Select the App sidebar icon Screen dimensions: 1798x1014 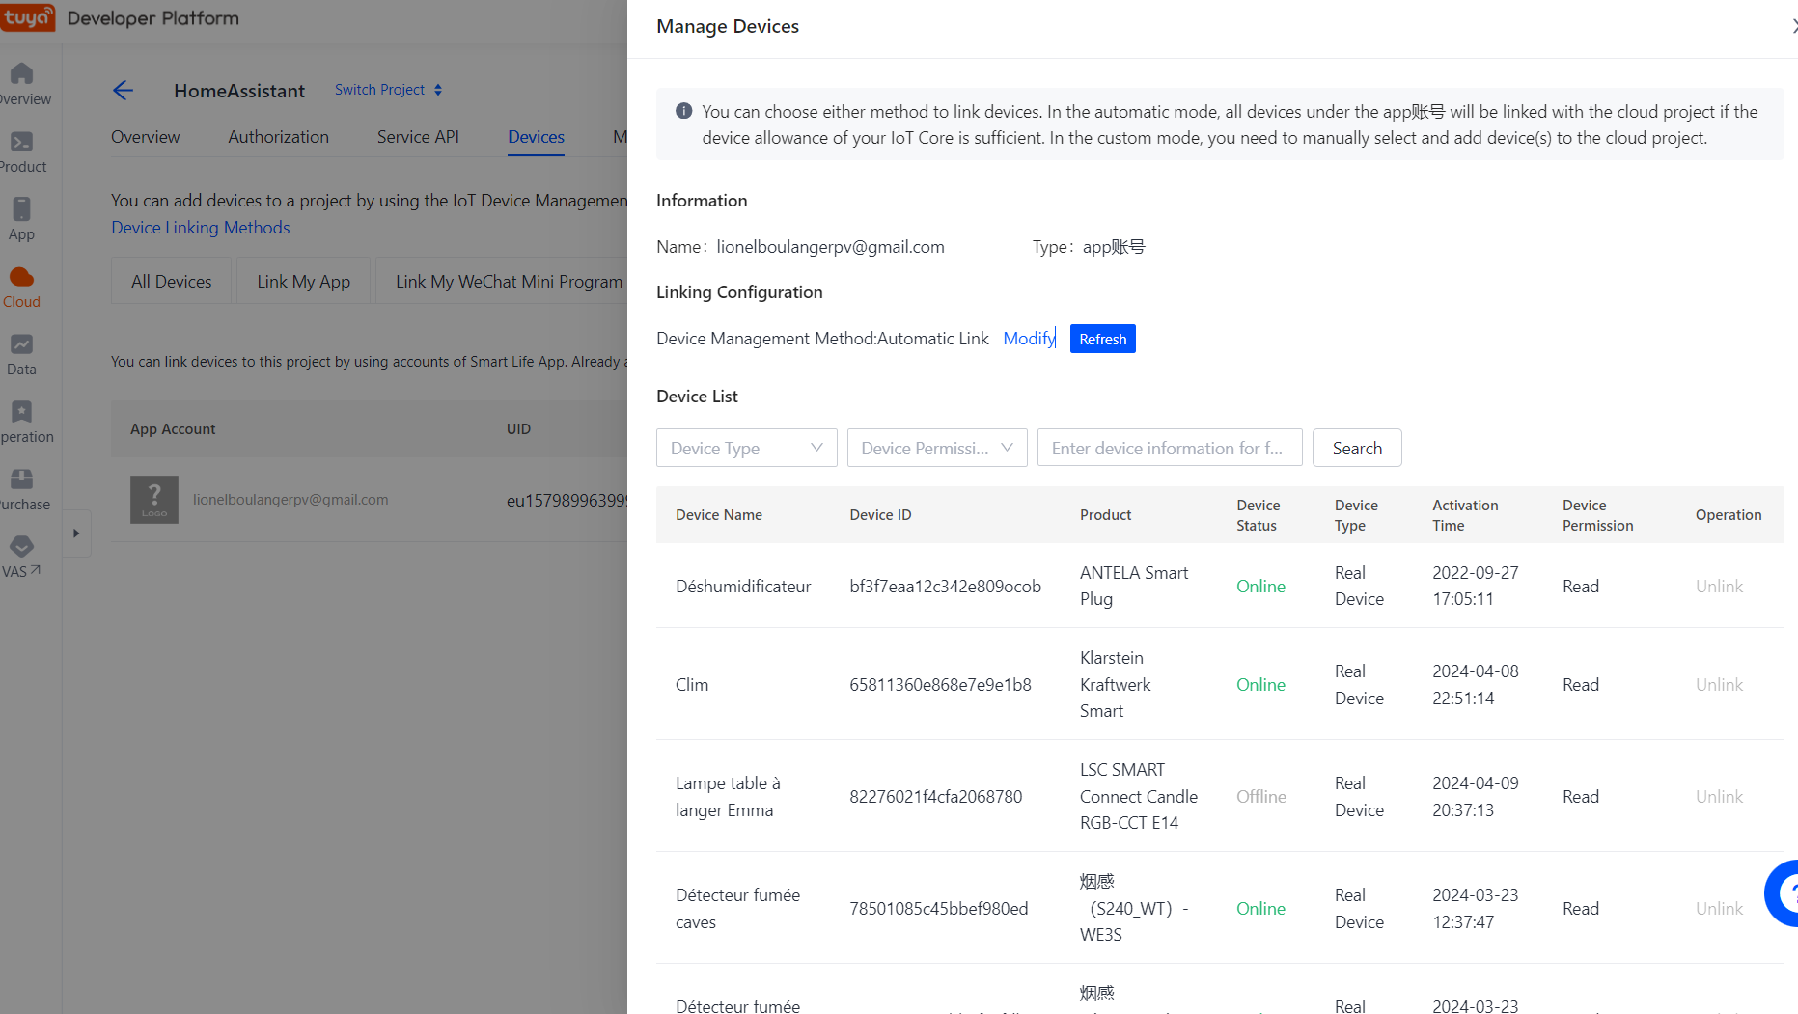(21, 209)
